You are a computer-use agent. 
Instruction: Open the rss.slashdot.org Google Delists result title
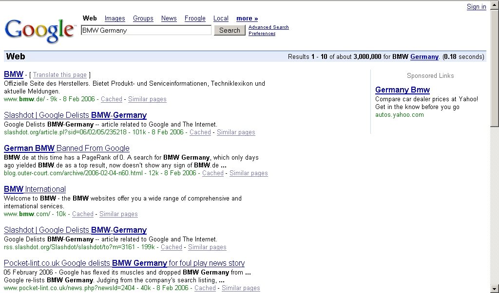click(75, 230)
